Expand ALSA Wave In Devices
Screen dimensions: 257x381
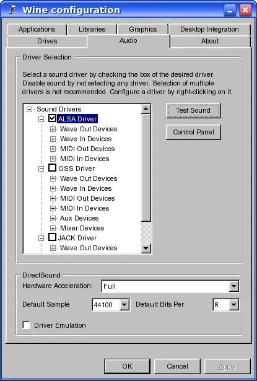pos(53,139)
